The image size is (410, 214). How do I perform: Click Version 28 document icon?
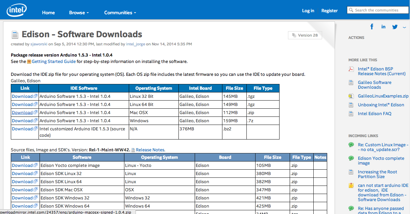[x=294, y=35]
